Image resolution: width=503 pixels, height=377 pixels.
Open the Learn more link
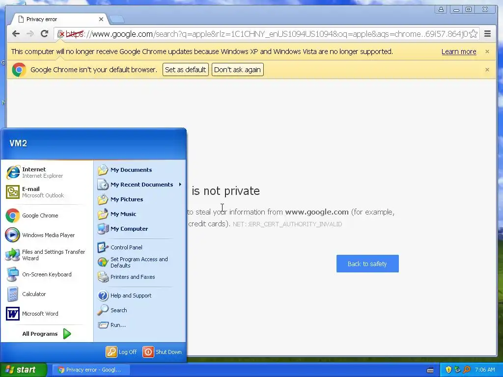click(x=459, y=52)
